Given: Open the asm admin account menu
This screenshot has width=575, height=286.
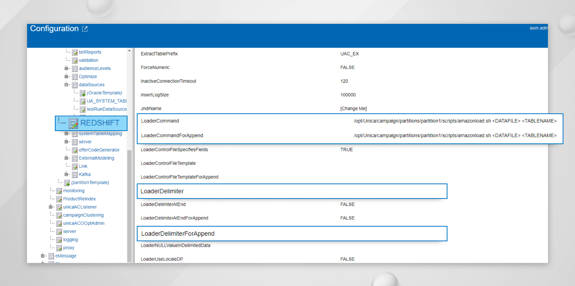Looking at the screenshot, I should (x=539, y=27).
